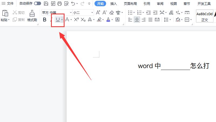Open the font name dropdown
Viewport: 216px width, 122px height.
[x=71, y=13]
